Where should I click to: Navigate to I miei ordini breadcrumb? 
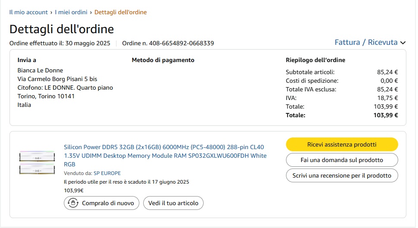click(x=71, y=12)
